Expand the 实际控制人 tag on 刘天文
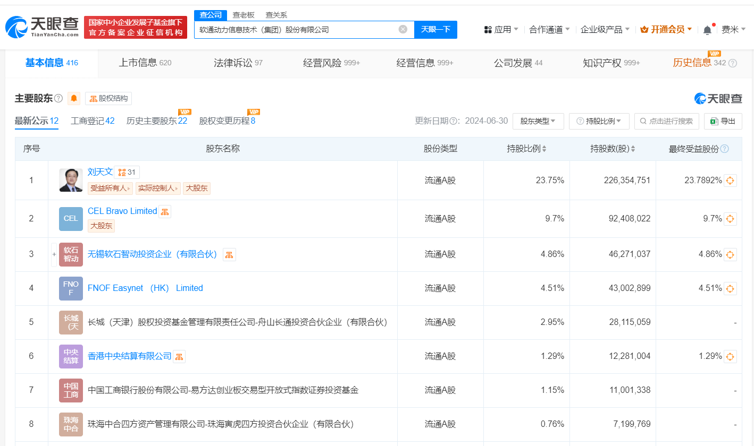 (158, 188)
